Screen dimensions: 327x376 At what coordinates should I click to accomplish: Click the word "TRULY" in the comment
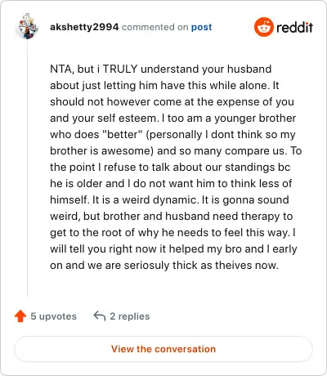click(120, 69)
